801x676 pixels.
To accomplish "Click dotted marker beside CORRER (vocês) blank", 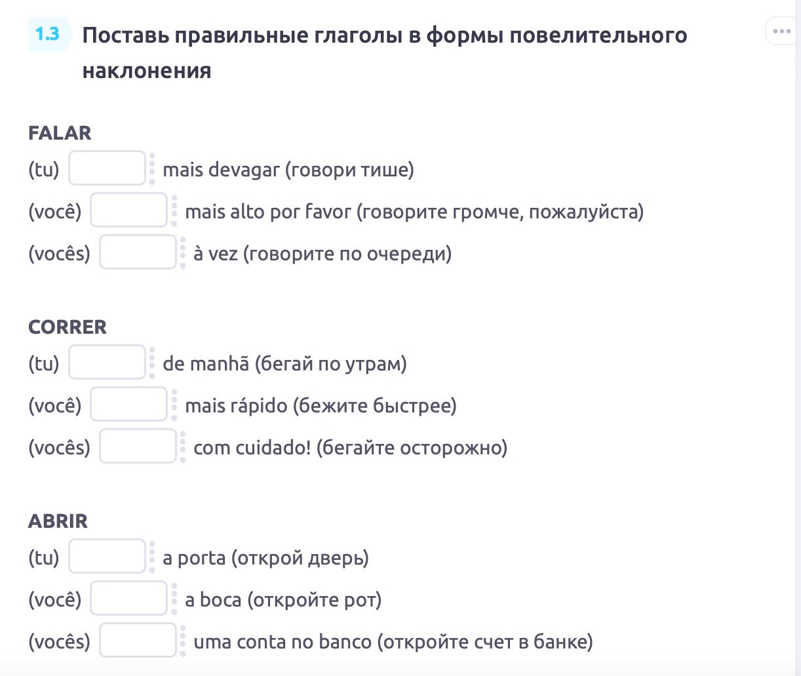I will point(183,447).
